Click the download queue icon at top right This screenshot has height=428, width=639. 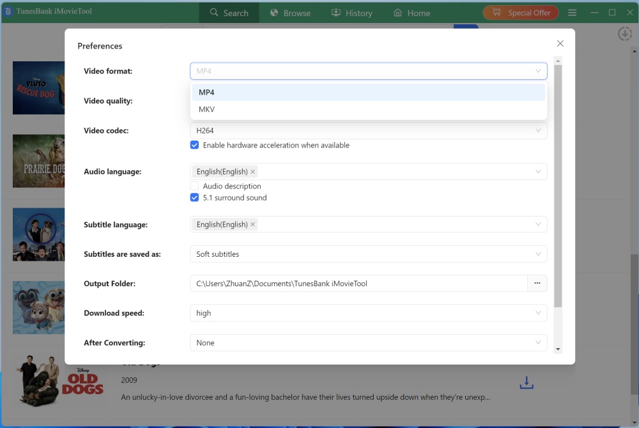tap(624, 34)
